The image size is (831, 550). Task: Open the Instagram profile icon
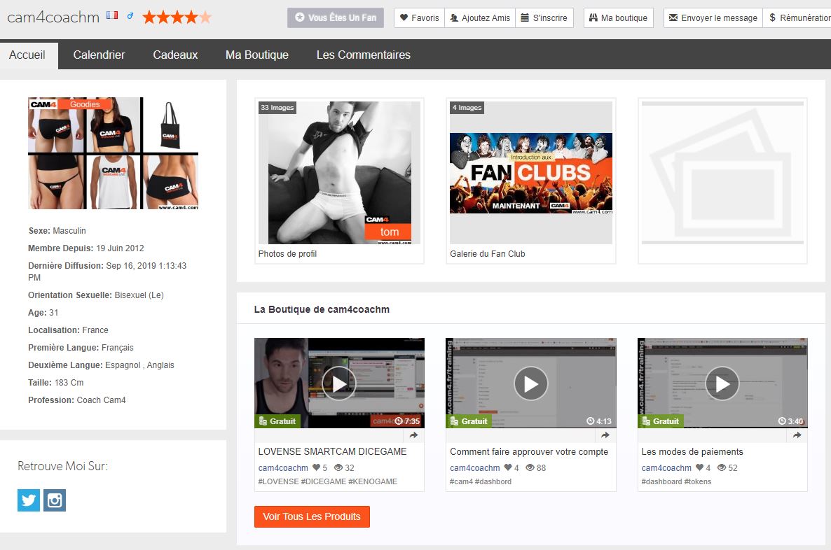point(55,500)
